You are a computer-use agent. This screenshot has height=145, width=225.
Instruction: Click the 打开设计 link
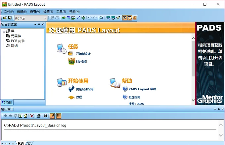(82, 61)
